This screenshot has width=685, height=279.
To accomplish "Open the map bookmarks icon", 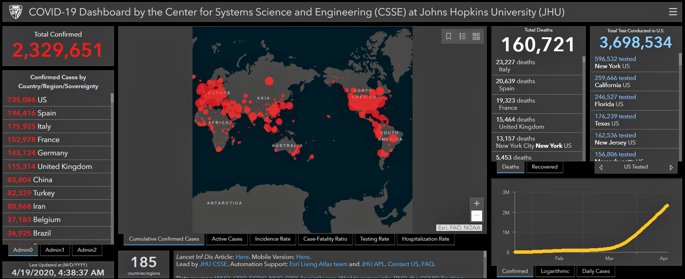I will [448, 36].
